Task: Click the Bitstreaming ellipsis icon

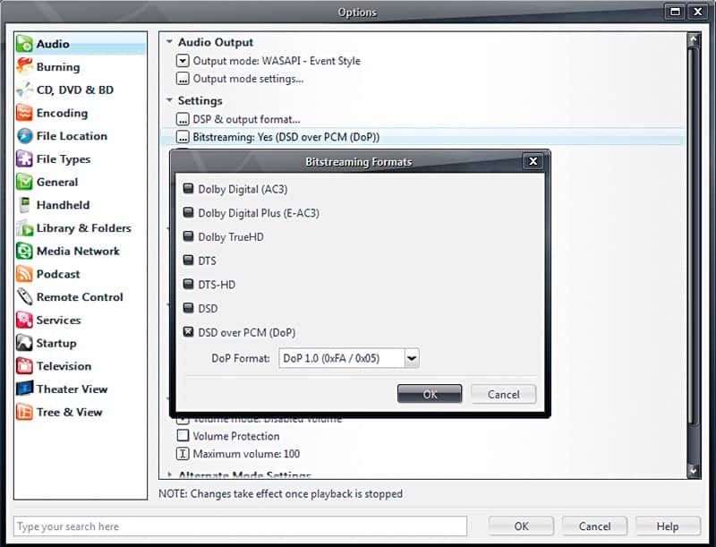Action: (x=183, y=137)
